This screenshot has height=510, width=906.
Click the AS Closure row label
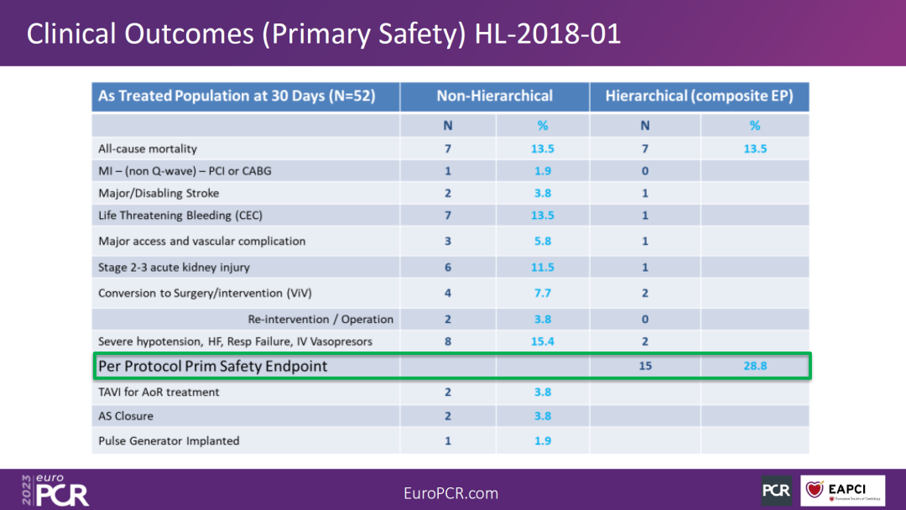tap(125, 416)
